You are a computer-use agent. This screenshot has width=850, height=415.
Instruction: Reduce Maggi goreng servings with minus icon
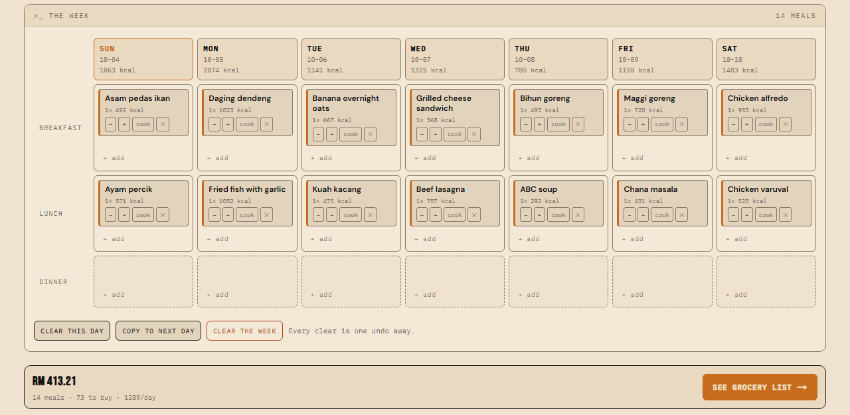630,124
